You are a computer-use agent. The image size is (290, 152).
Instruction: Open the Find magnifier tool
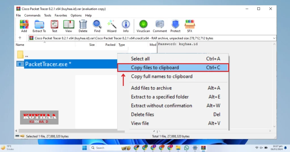point(97,26)
